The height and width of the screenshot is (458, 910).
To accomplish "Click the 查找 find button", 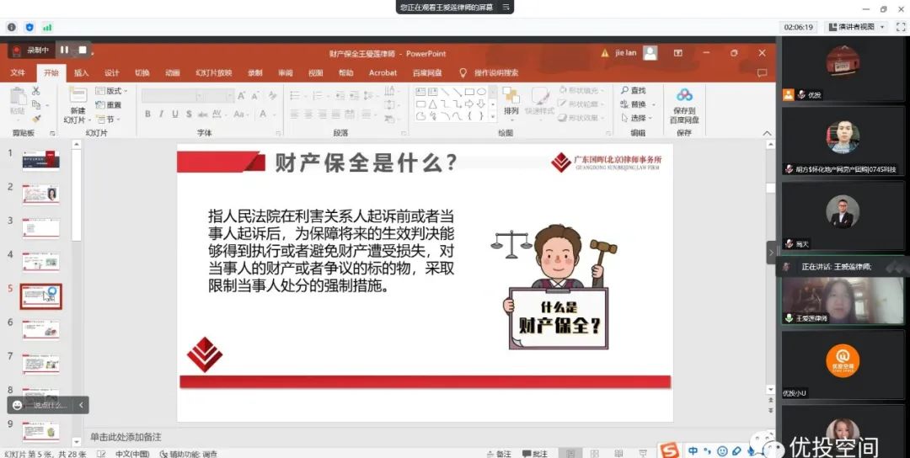I will [x=633, y=90].
